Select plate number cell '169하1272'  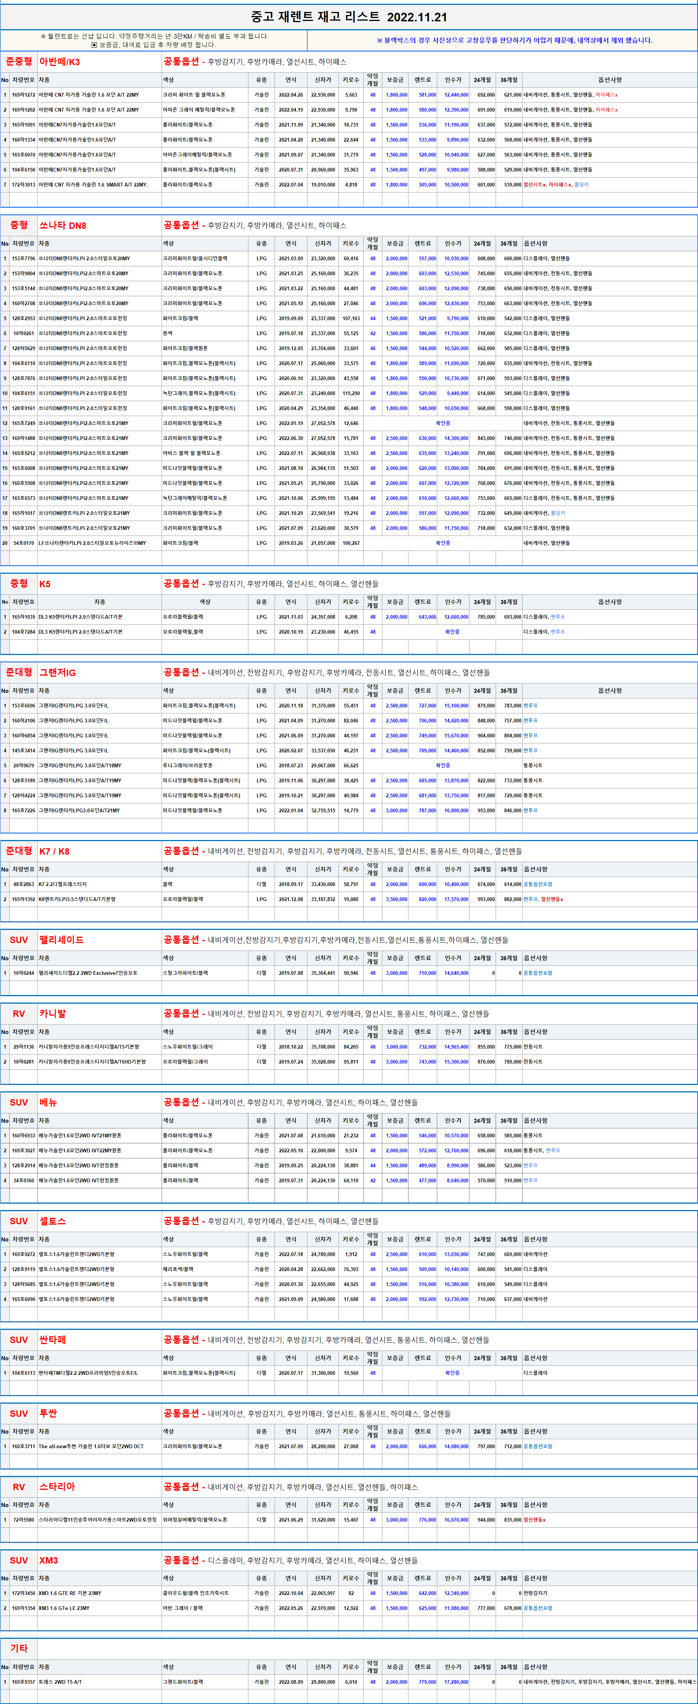click(x=23, y=95)
